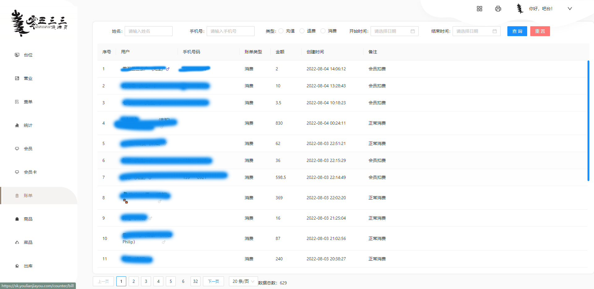Select the 退费 radio button
This screenshot has width=594, height=289.
(302, 31)
